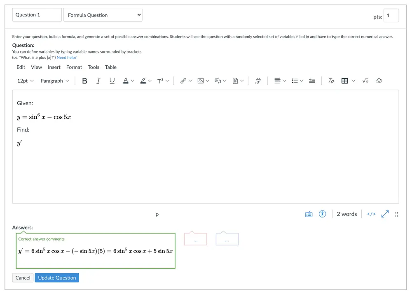Insert a table with the grid icon

tap(345, 81)
